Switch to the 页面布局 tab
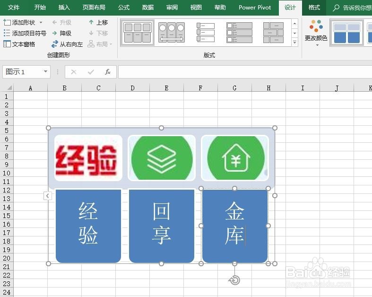Image resolution: width=372 pixels, height=297 pixels. click(94, 8)
